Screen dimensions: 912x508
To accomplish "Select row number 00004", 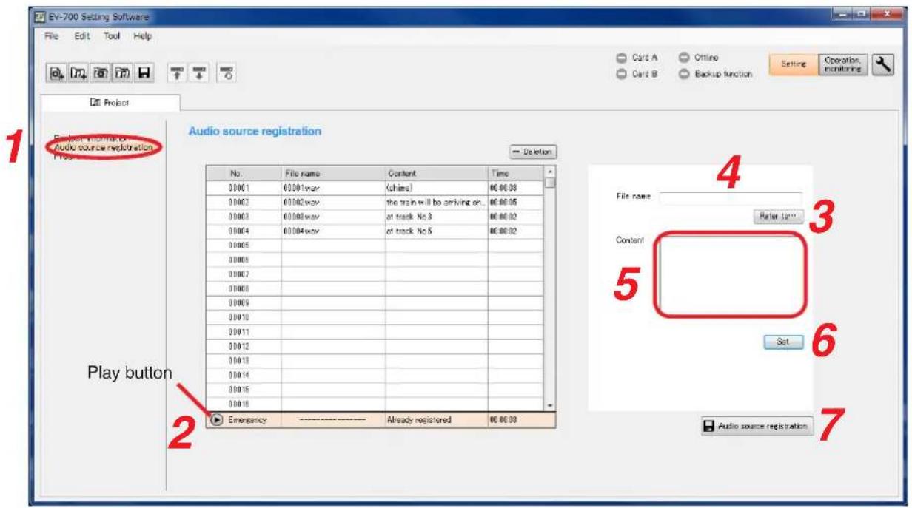I will click(x=244, y=231).
